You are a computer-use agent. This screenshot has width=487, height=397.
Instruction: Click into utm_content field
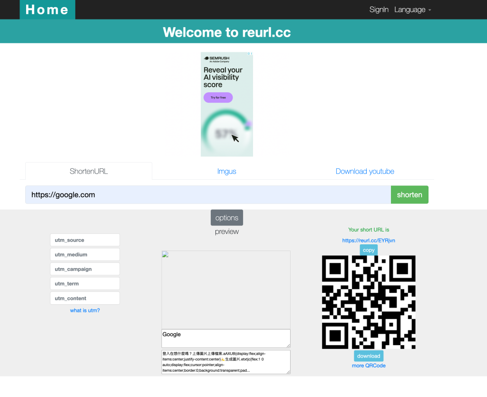pos(85,298)
